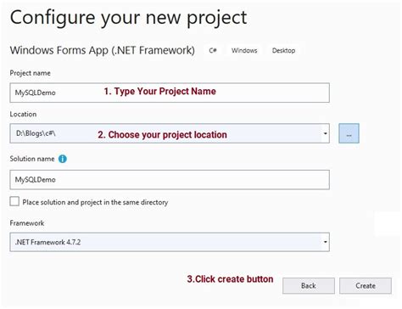Click the Configure your new project heading
The image size is (402, 309).
129,18
